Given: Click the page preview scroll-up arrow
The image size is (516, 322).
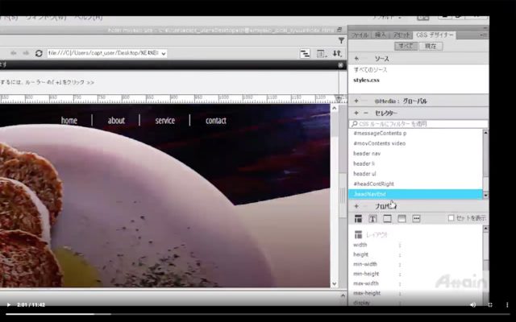Looking at the screenshot, I should tap(335, 109).
